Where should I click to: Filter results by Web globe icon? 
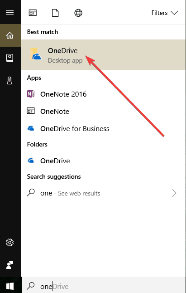coord(78,13)
